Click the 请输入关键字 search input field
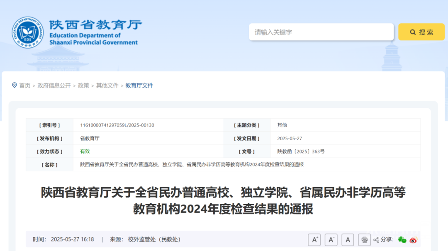Screen dimensions: 448x251 (x=321, y=32)
